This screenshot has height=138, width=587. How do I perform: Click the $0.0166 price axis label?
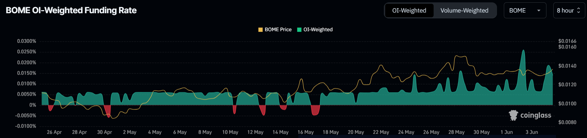(x=567, y=41)
